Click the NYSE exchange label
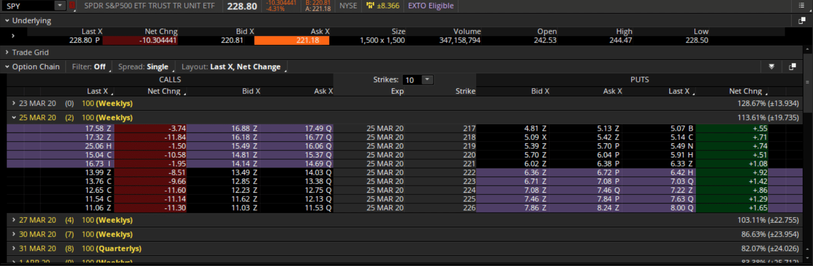This screenshot has height=266, width=813. click(349, 6)
